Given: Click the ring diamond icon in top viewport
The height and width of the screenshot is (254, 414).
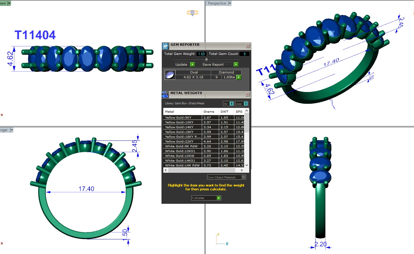Looking at the screenshot, I should pyautogui.click(x=192, y=13).
